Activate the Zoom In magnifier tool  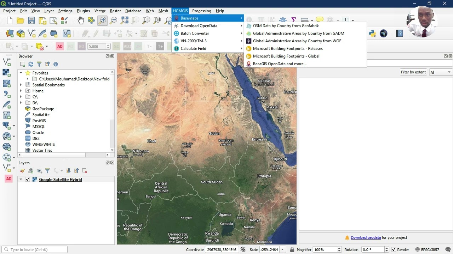tap(103, 20)
